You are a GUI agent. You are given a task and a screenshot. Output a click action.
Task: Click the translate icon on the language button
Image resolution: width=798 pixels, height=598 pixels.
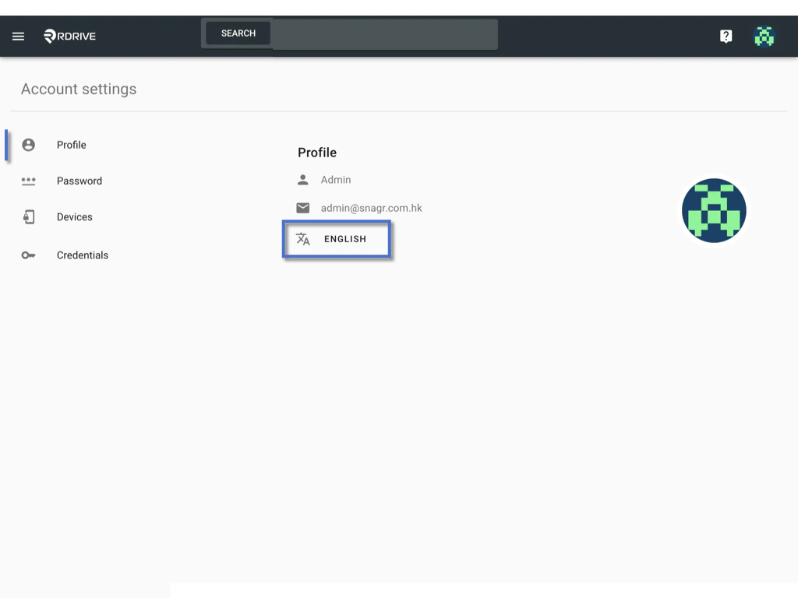tap(303, 239)
